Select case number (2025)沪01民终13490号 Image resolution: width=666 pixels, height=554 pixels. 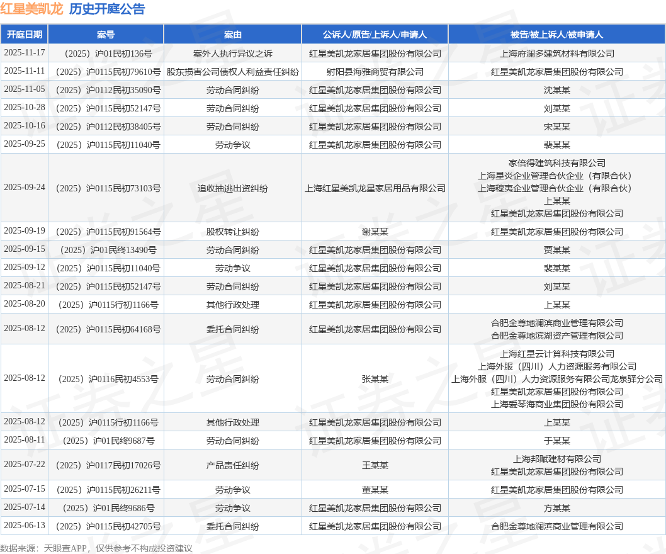click(106, 250)
